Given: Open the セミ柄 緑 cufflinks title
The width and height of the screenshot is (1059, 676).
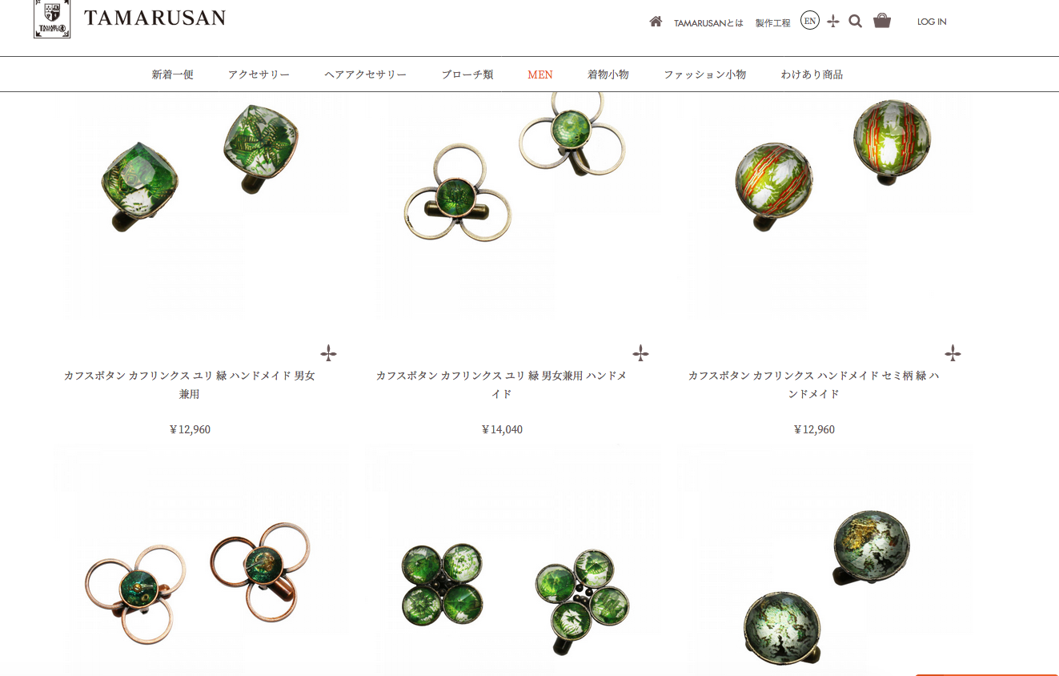Looking at the screenshot, I should coord(814,384).
